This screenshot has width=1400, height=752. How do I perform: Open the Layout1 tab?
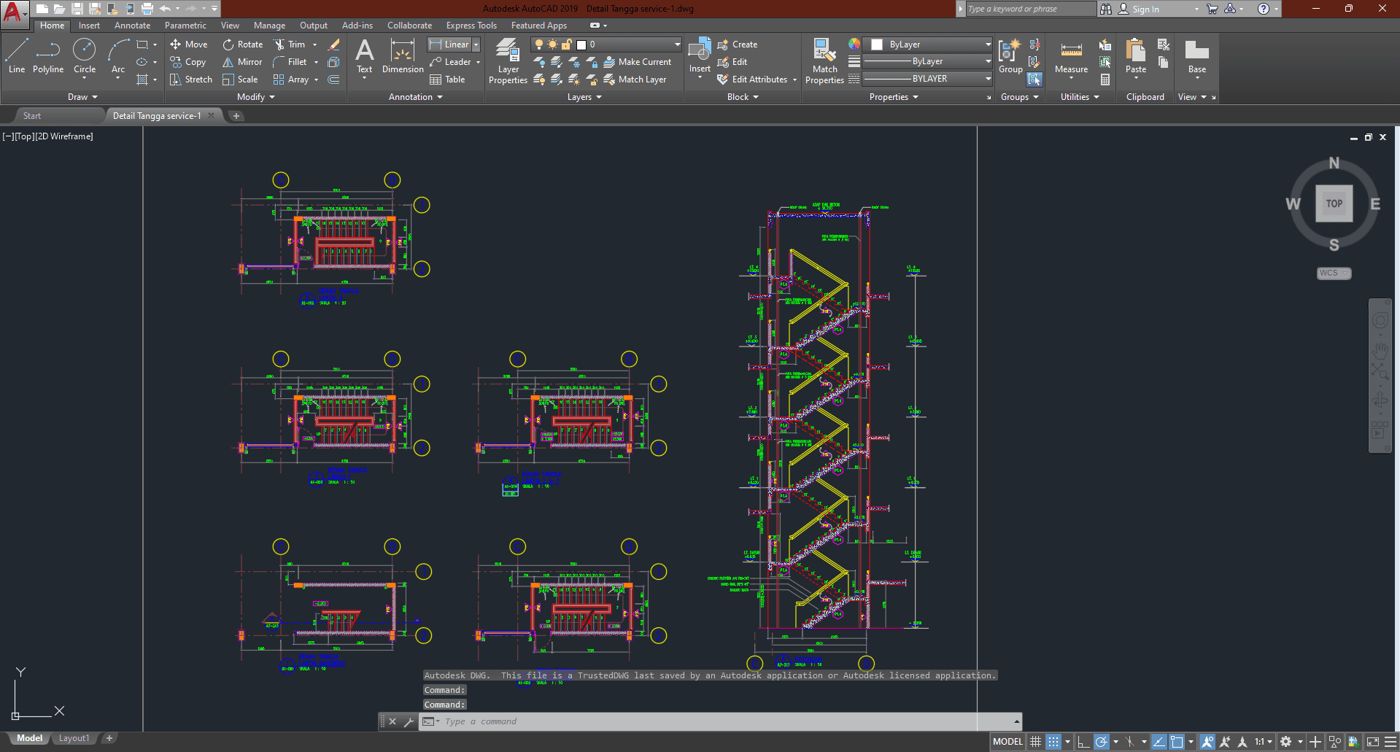pyautogui.click(x=73, y=737)
